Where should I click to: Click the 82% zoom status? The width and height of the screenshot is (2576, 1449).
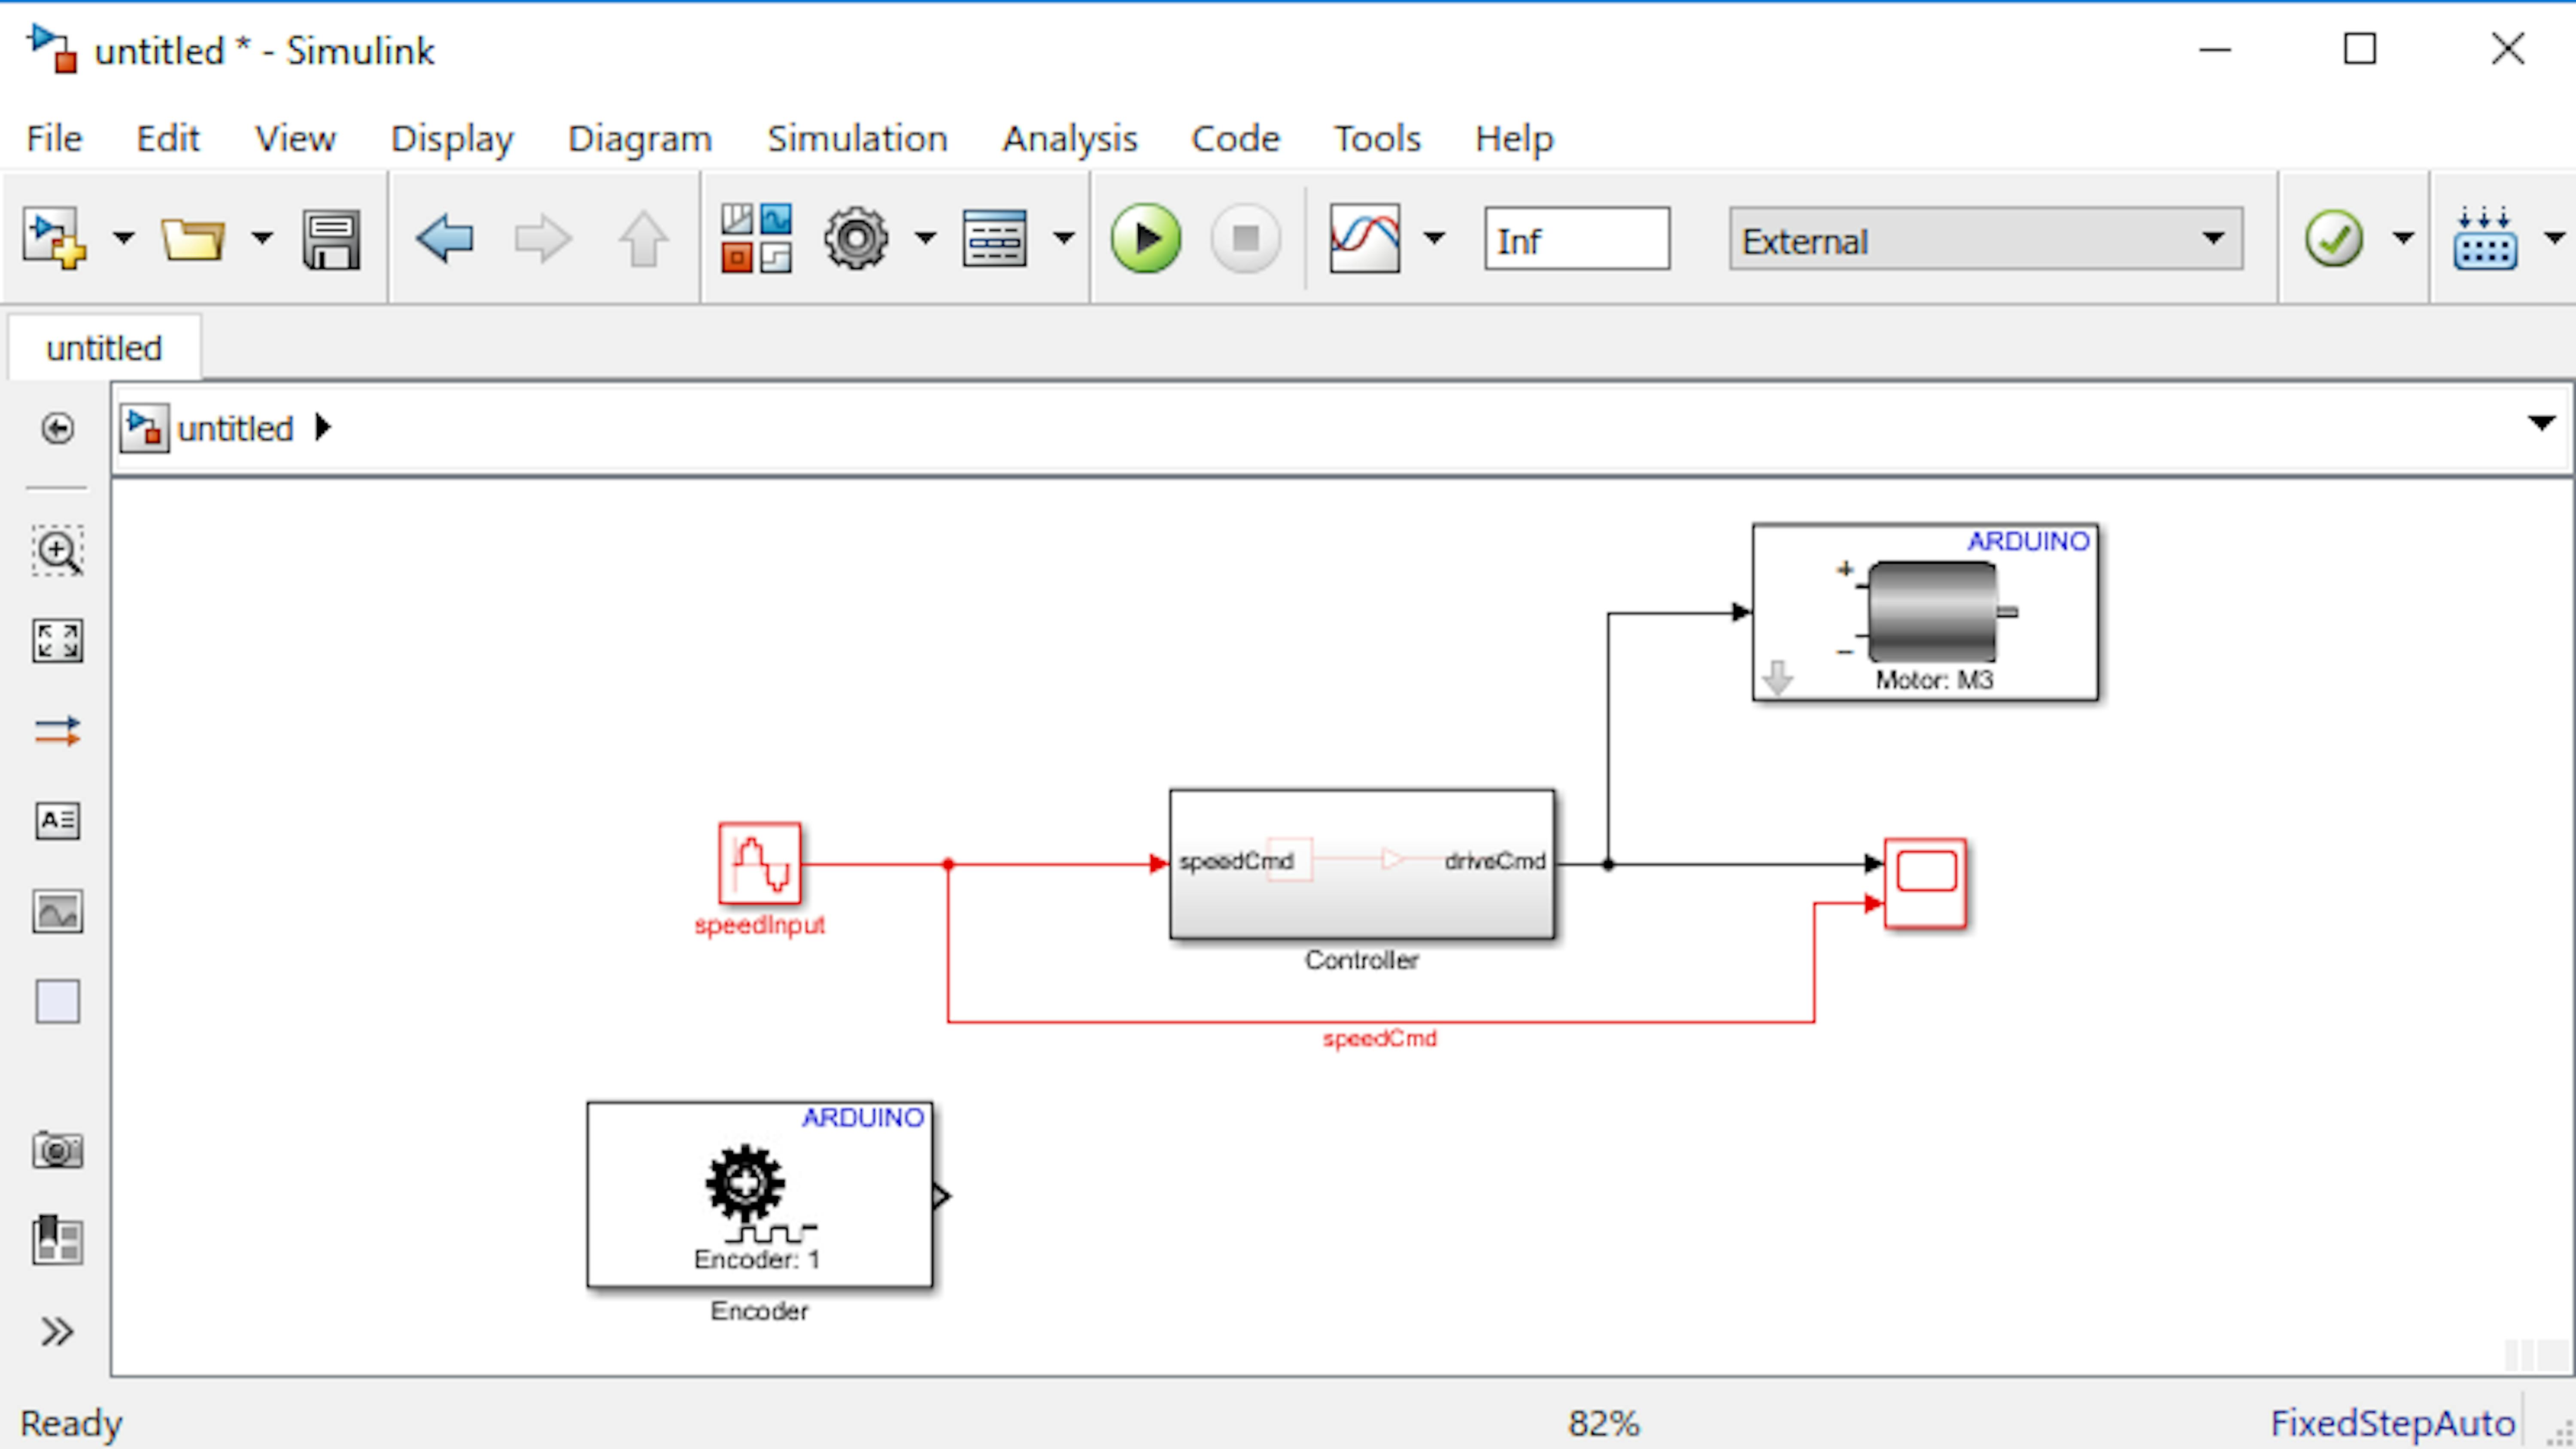pos(1603,1423)
